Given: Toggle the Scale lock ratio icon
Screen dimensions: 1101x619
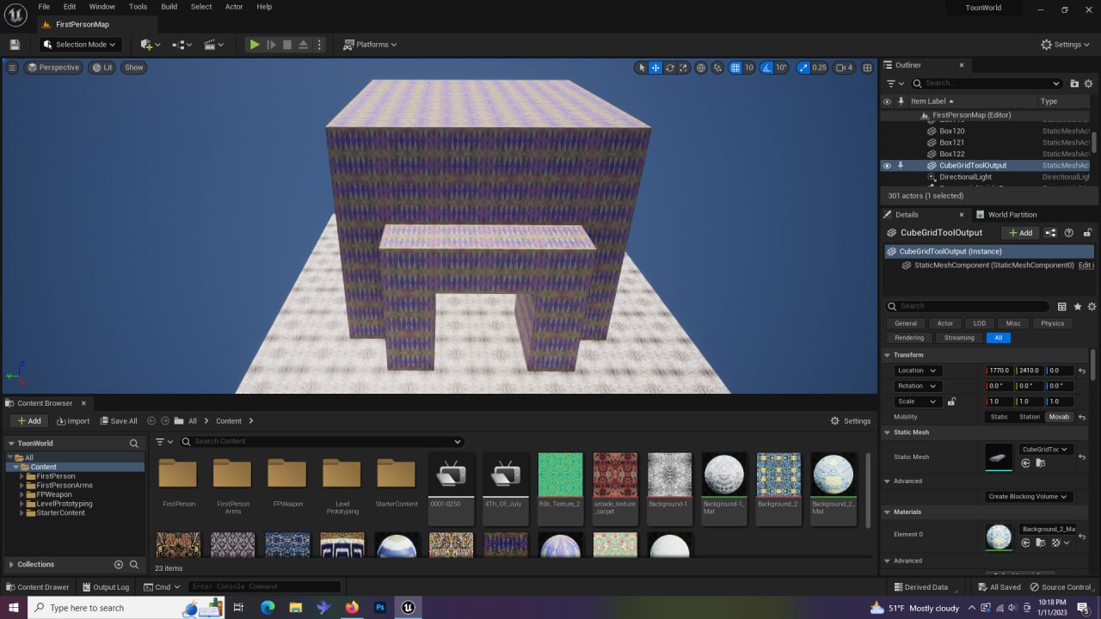Looking at the screenshot, I should point(950,401).
